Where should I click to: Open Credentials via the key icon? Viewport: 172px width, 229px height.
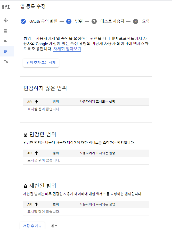click(6, 41)
